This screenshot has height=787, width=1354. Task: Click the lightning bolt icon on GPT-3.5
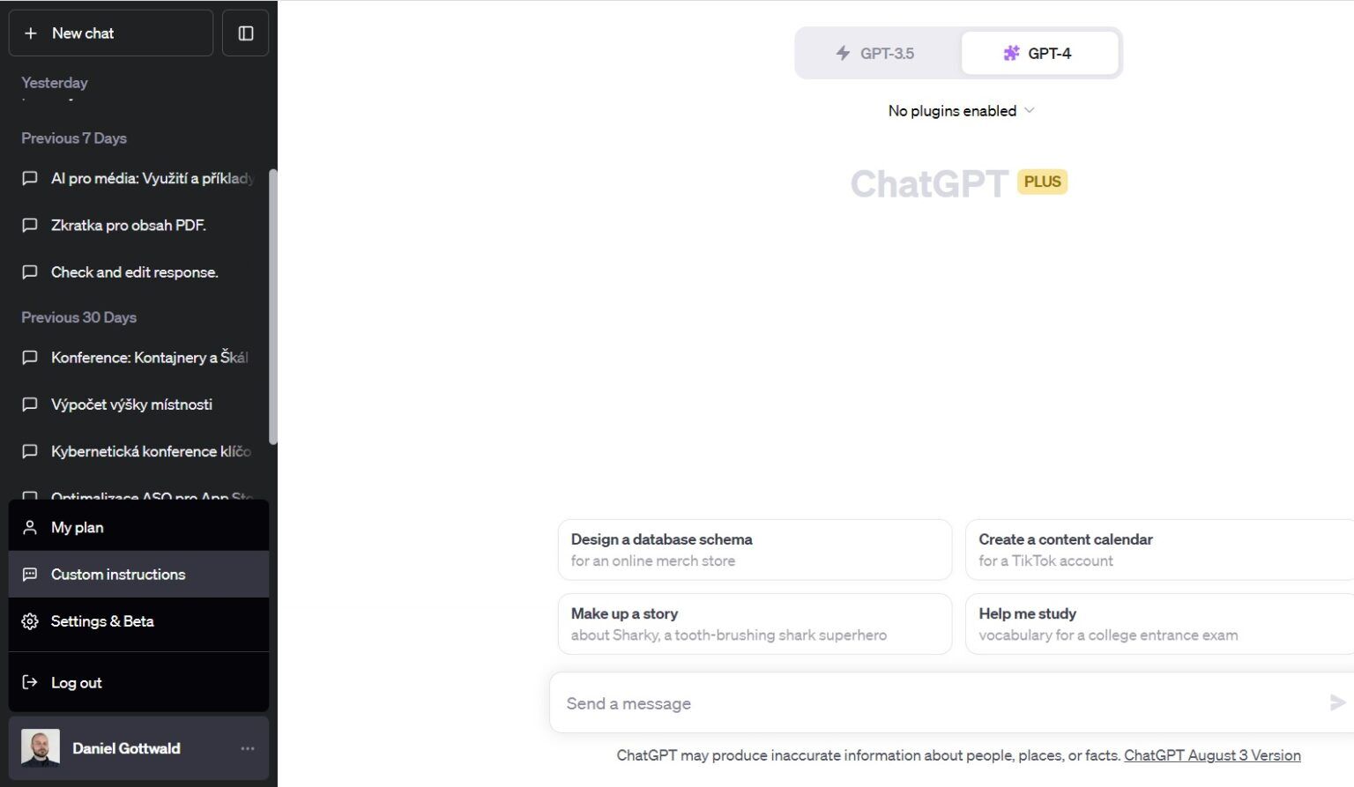(x=844, y=53)
